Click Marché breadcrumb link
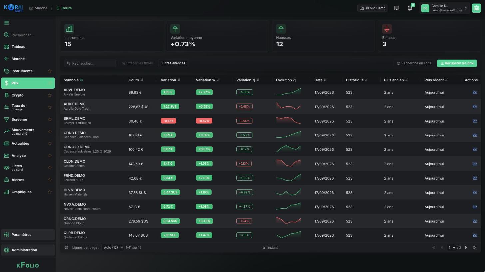This screenshot has width=485, height=272. (x=38, y=8)
